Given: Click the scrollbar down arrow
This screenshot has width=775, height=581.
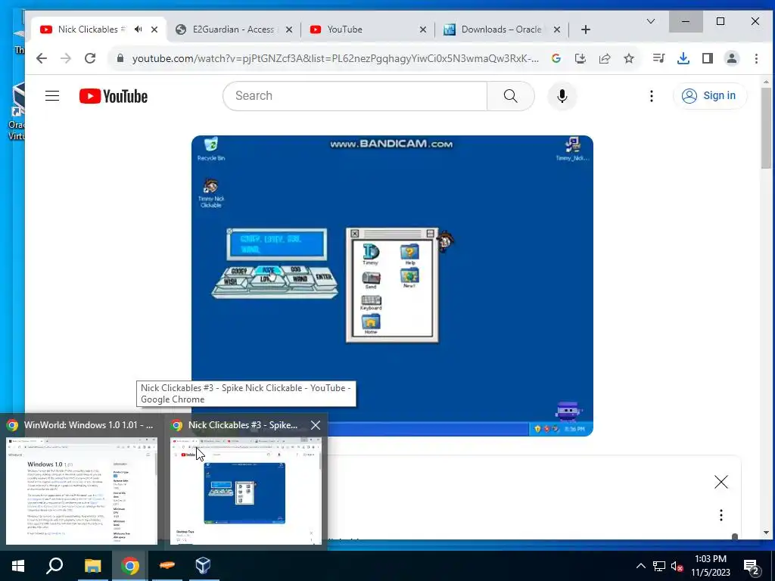Looking at the screenshot, I should [x=766, y=533].
